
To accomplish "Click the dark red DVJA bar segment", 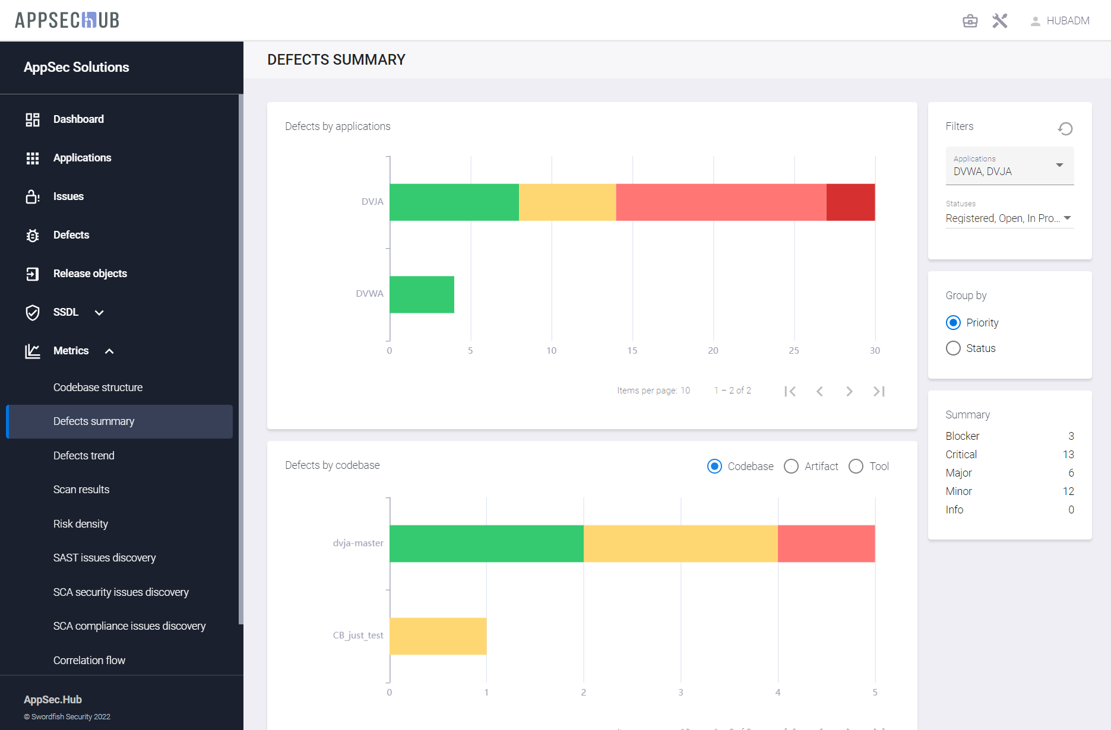I will [850, 202].
